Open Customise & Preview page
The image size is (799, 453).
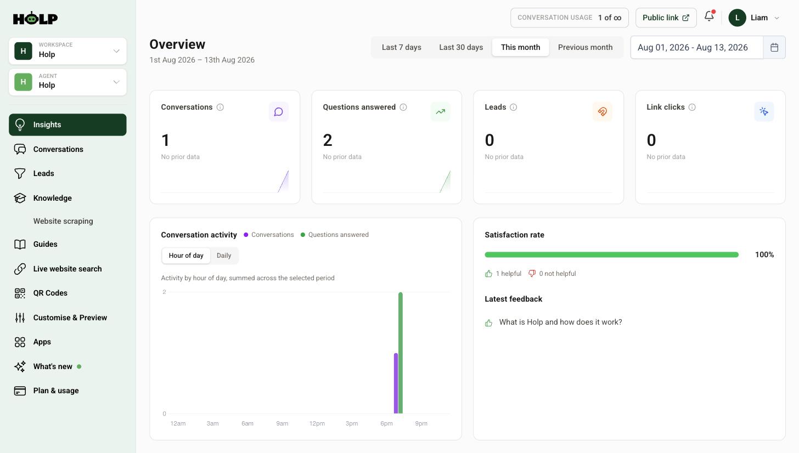point(67,318)
